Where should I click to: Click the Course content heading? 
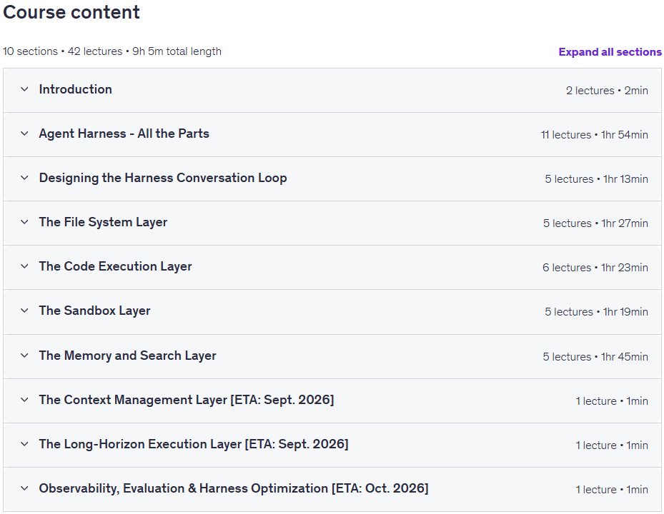tap(71, 12)
